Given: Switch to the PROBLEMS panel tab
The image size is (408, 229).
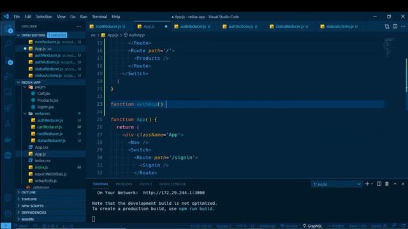Looking at the screenshot, I should click(x=124, y=184).
